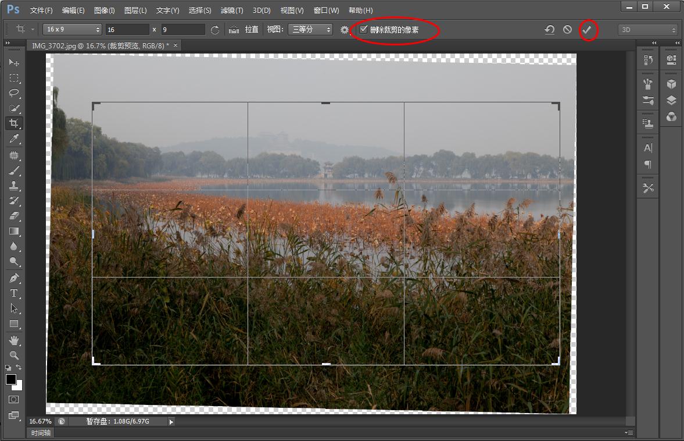The width and height of the screenshot is (684, 441).
Task: Open the History panel icon
Action: coord(648,59)
